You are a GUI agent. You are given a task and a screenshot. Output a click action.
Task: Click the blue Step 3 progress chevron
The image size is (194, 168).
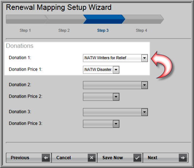[x=104, y=19]
